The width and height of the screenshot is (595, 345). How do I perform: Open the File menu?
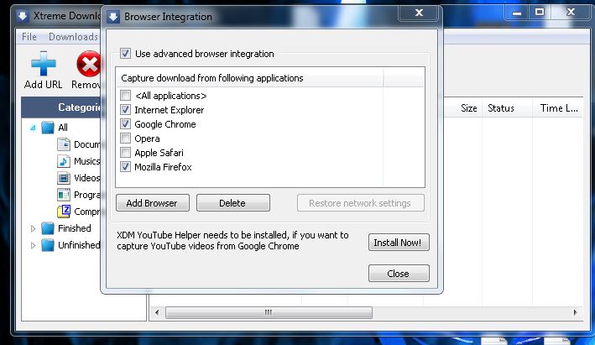[x=29, y=37]
